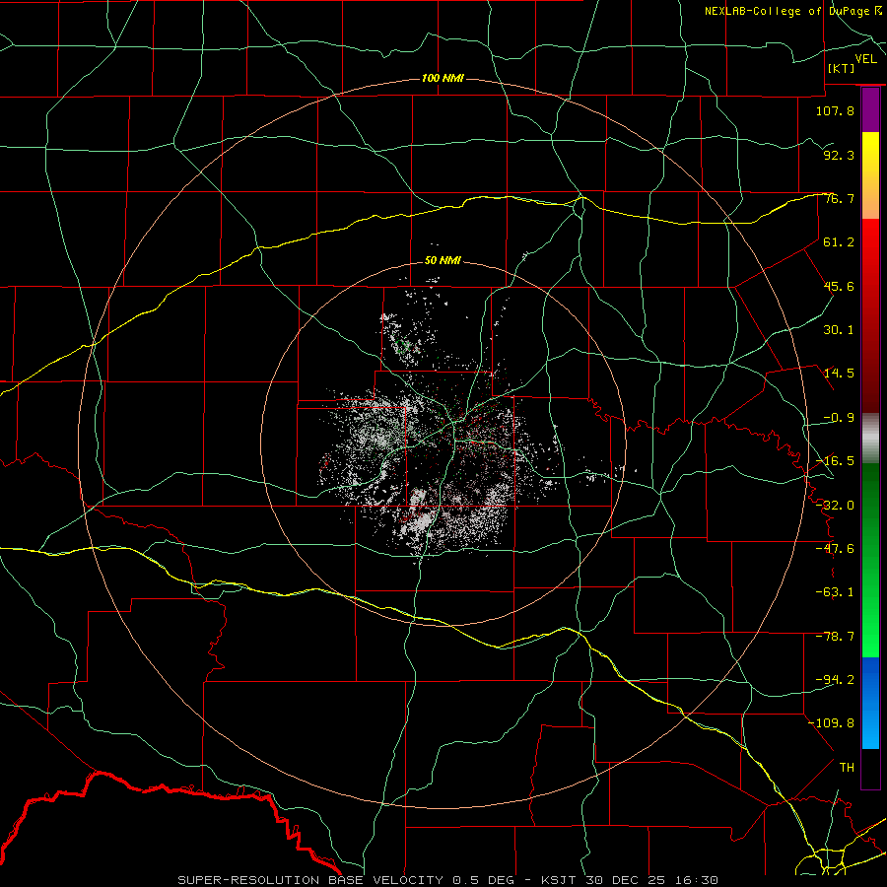Viewport: 887px width, 887px height.
Task: Click the -47.6 velocity scale value
Action: click(x=835, y=549)
